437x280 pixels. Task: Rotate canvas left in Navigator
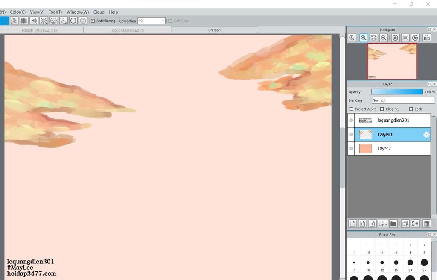coord(395,38)
